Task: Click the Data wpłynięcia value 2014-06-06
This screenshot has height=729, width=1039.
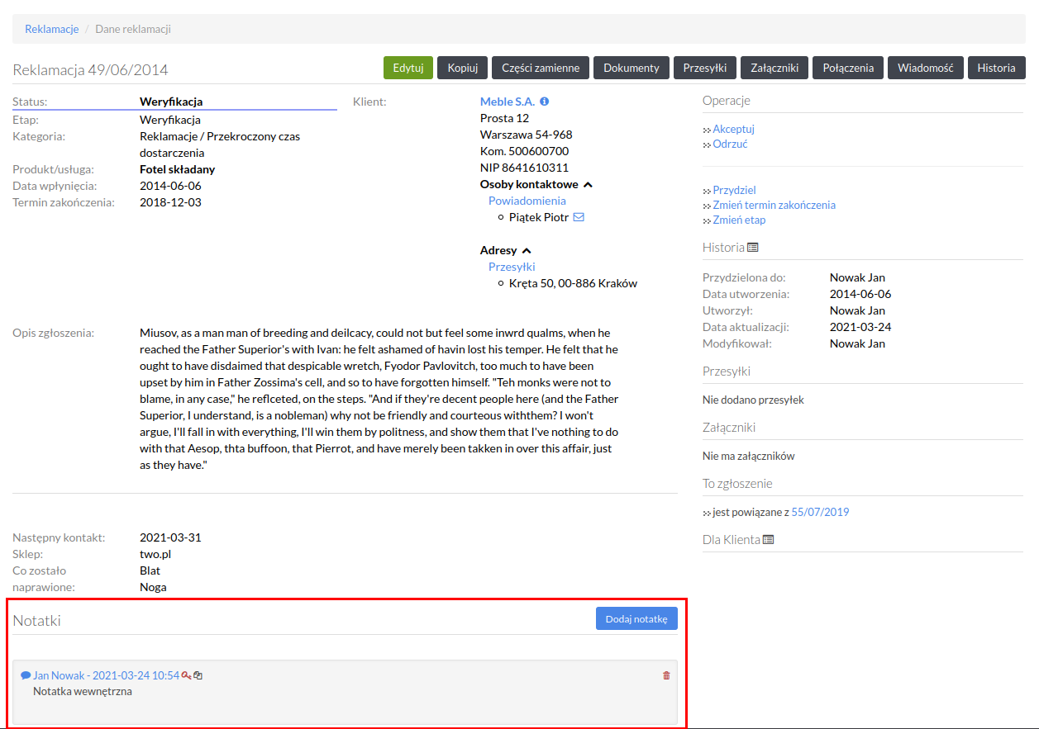Action: coord(170,186)
